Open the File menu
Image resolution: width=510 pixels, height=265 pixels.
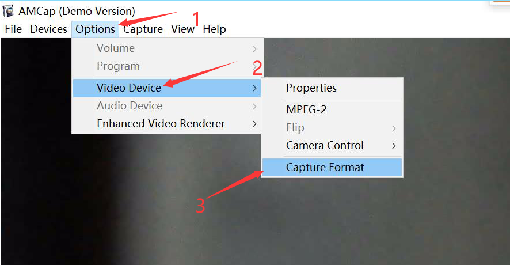[13, 29]
